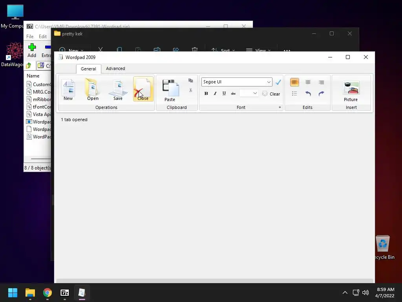Open the File menu in 7-Zip window
The height and width of the screenshot is (302, 402).
pyautogui.click(x=30, y=37)
